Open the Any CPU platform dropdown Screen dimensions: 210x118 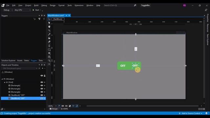23,10
